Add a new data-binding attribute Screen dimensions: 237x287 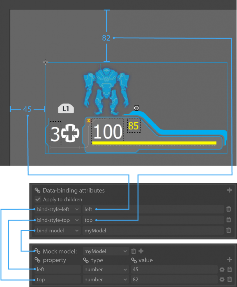(x=229, y=190)
